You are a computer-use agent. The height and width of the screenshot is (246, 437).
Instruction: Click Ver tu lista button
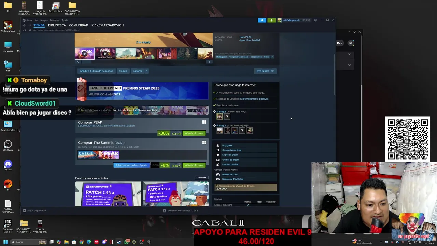pyautogui.click(x=265, y=71)
